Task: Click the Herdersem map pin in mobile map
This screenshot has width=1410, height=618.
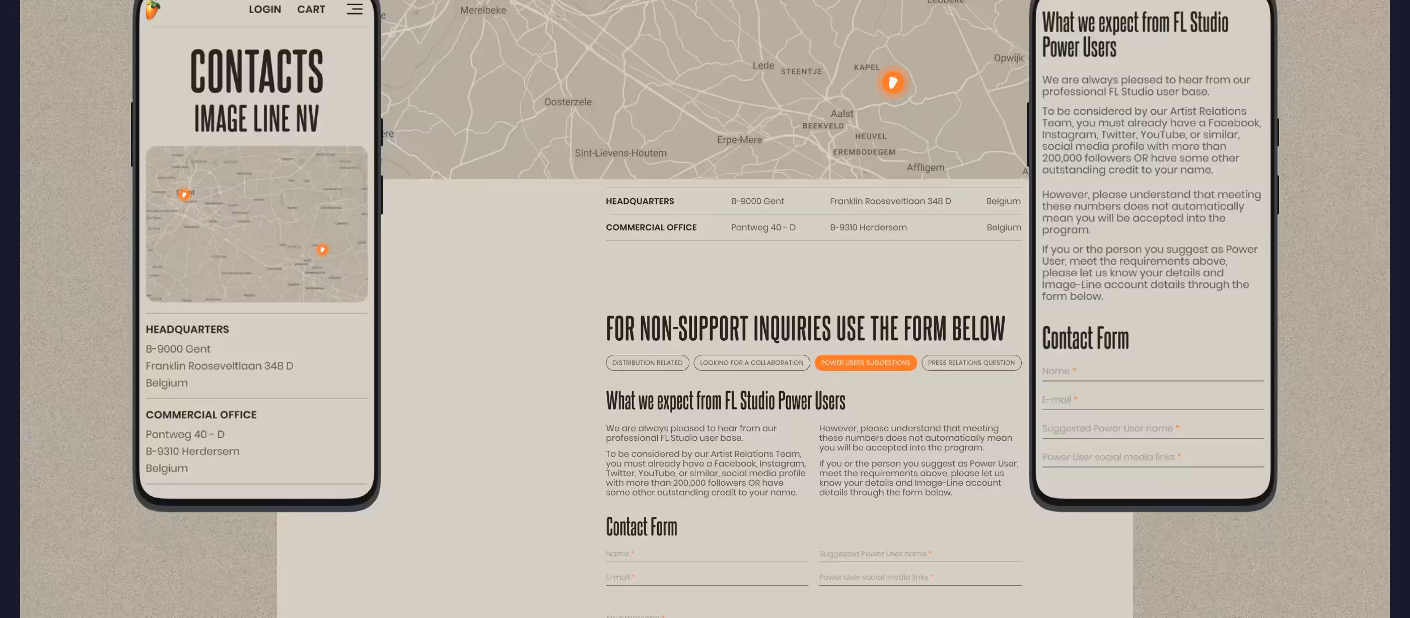Action: point(322,250)
